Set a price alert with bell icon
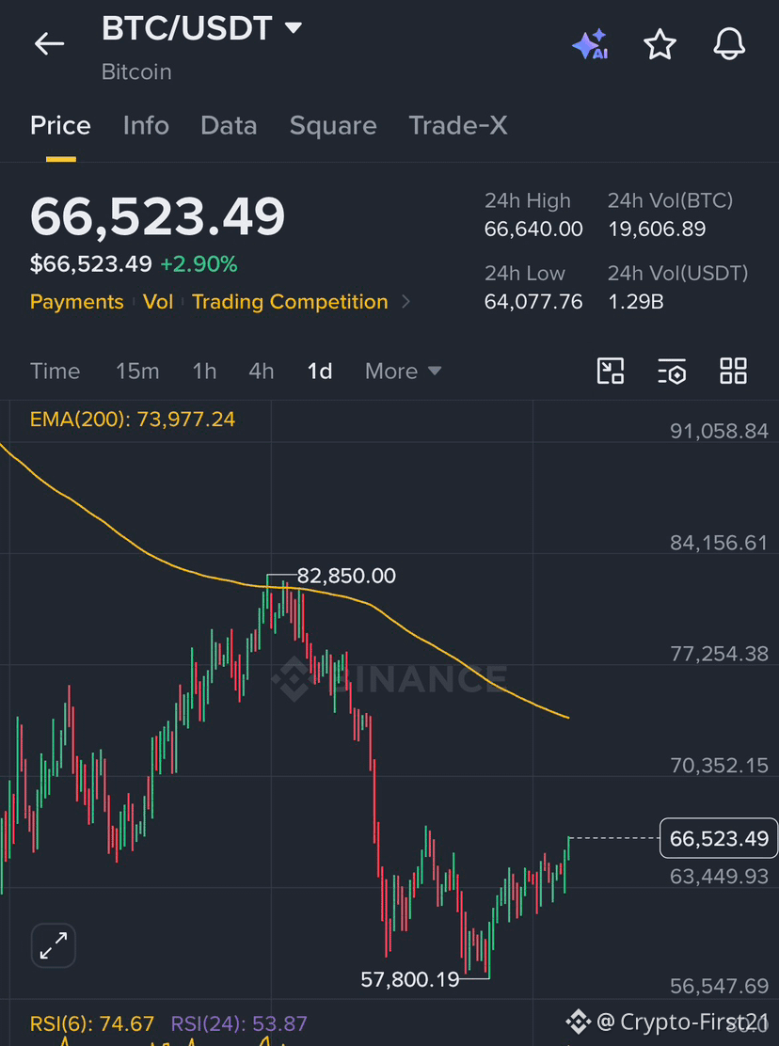Image resolution: width=779 pixels, height=1046 pixels. pyautogui.click(x=729, y=44)
